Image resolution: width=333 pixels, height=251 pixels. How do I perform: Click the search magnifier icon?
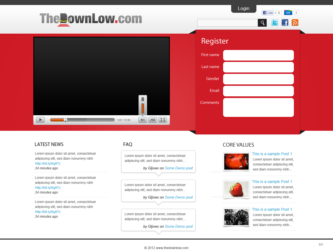point(262,22)
